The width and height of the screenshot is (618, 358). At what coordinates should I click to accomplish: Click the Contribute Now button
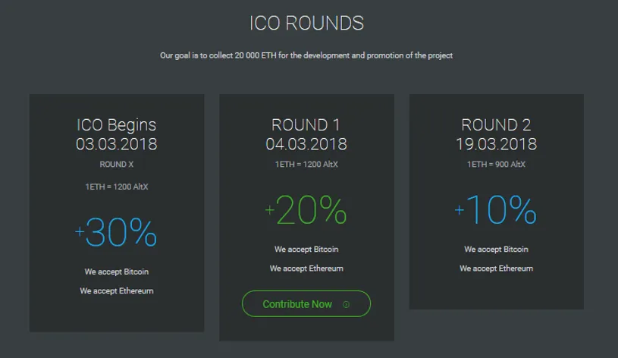(x=306, y=303)
